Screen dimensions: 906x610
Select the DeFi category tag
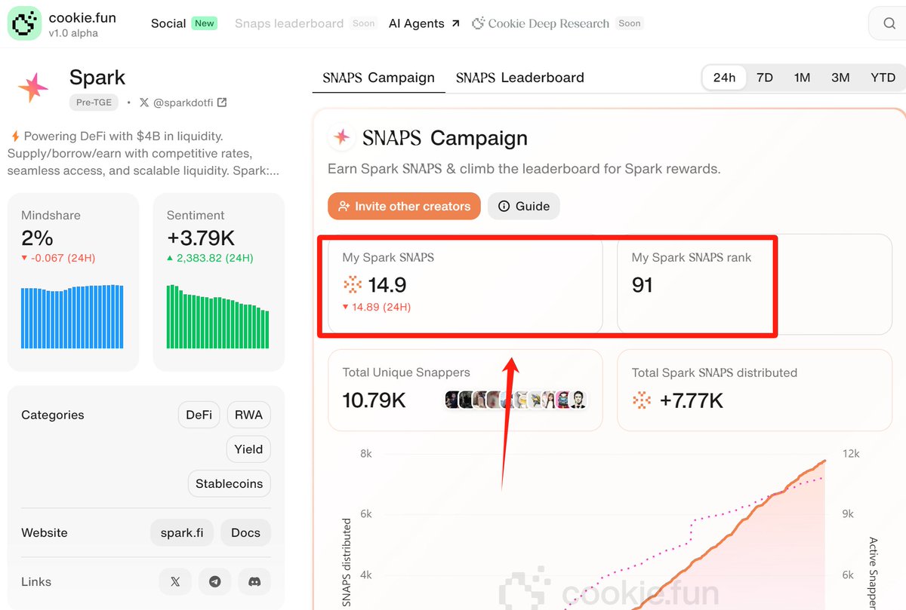click(199, 415)
